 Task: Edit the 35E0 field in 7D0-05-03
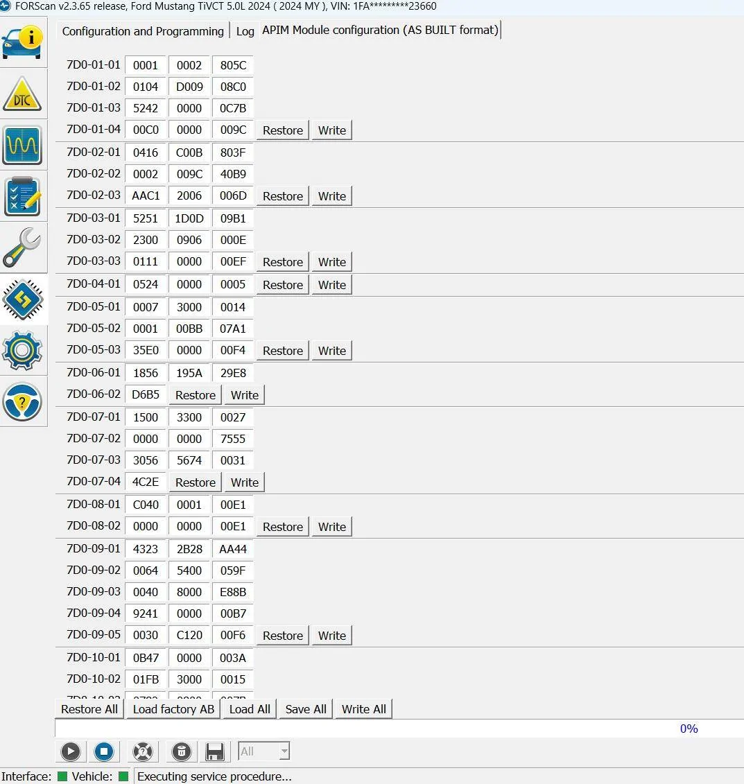[146, 350]
